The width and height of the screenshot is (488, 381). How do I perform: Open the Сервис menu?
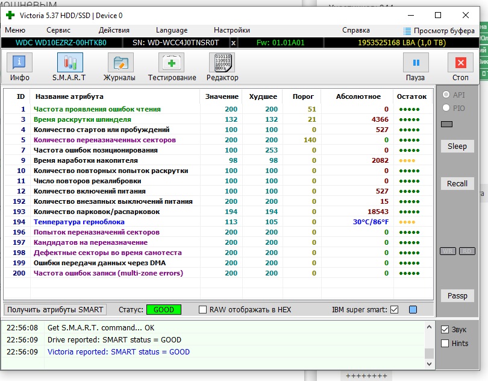pos(58,30)
